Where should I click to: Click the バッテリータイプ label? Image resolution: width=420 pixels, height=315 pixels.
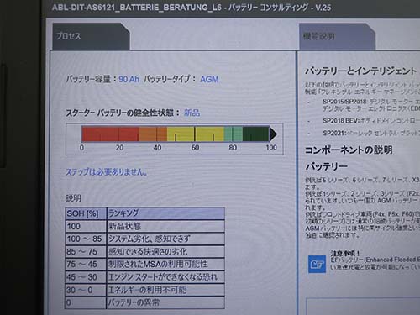170,79
